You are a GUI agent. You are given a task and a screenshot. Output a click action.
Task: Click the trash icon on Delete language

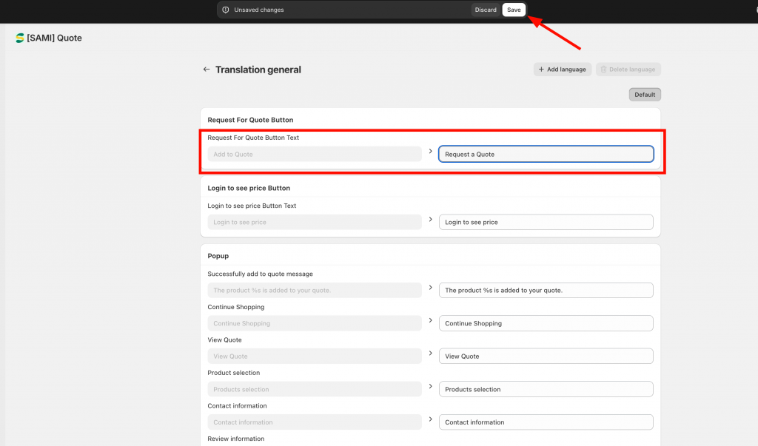tap(604, 70)
